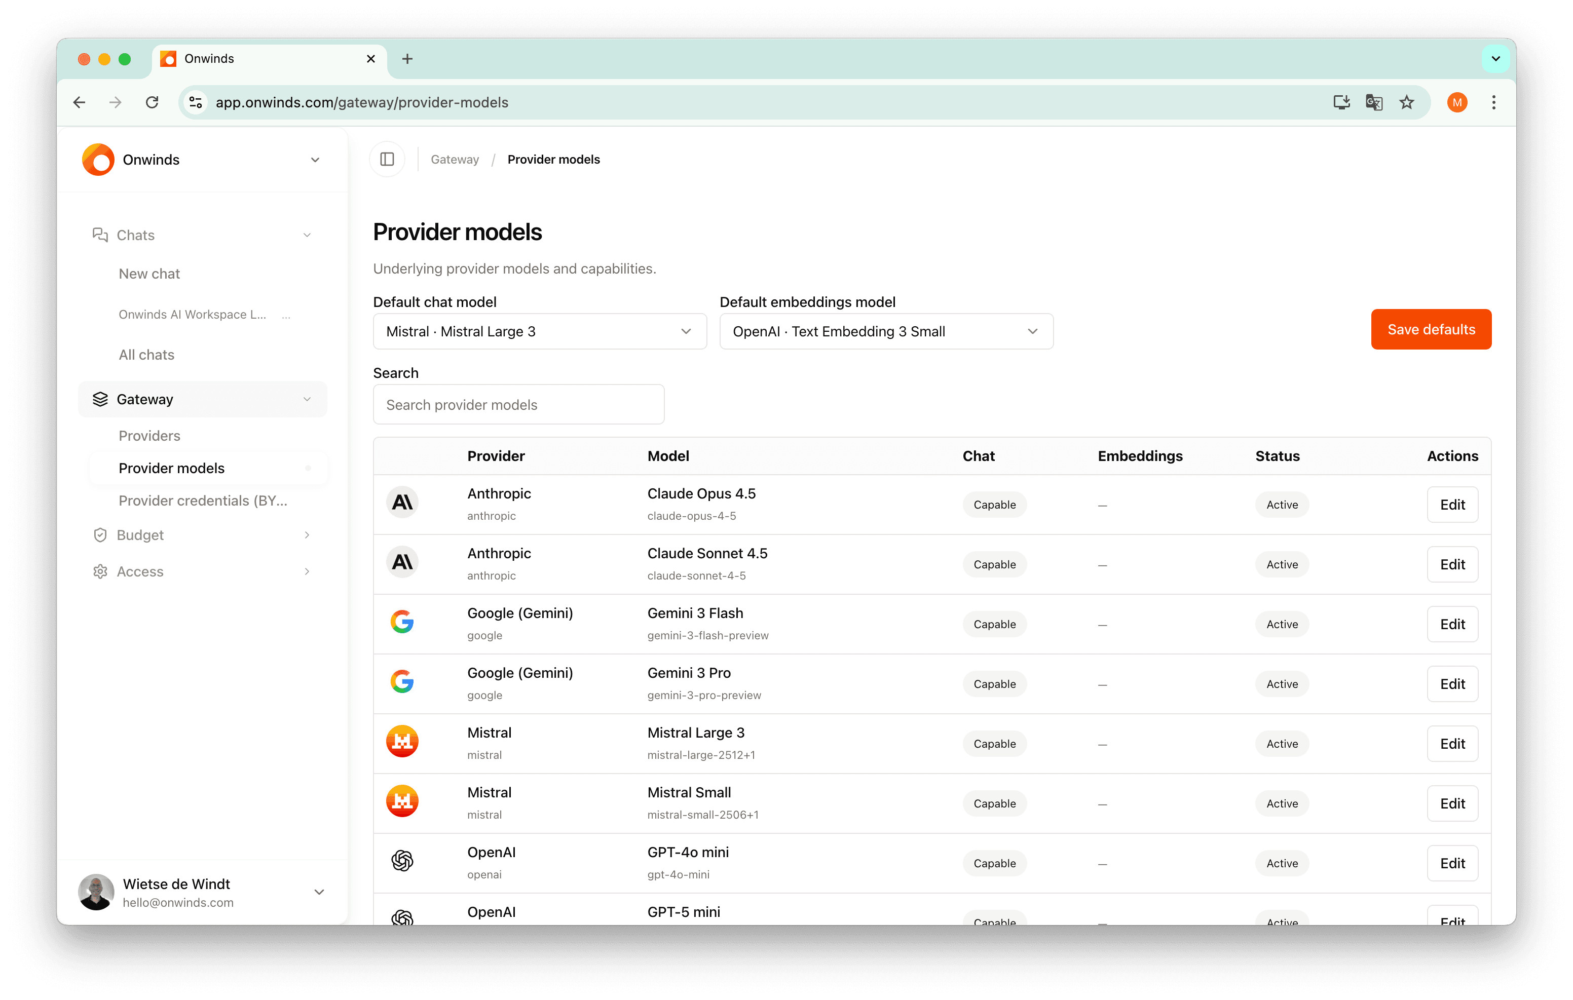Click the Mistral logo for Mistral Large 3
1573x1000 pixels.
click(x=402, y=742)
